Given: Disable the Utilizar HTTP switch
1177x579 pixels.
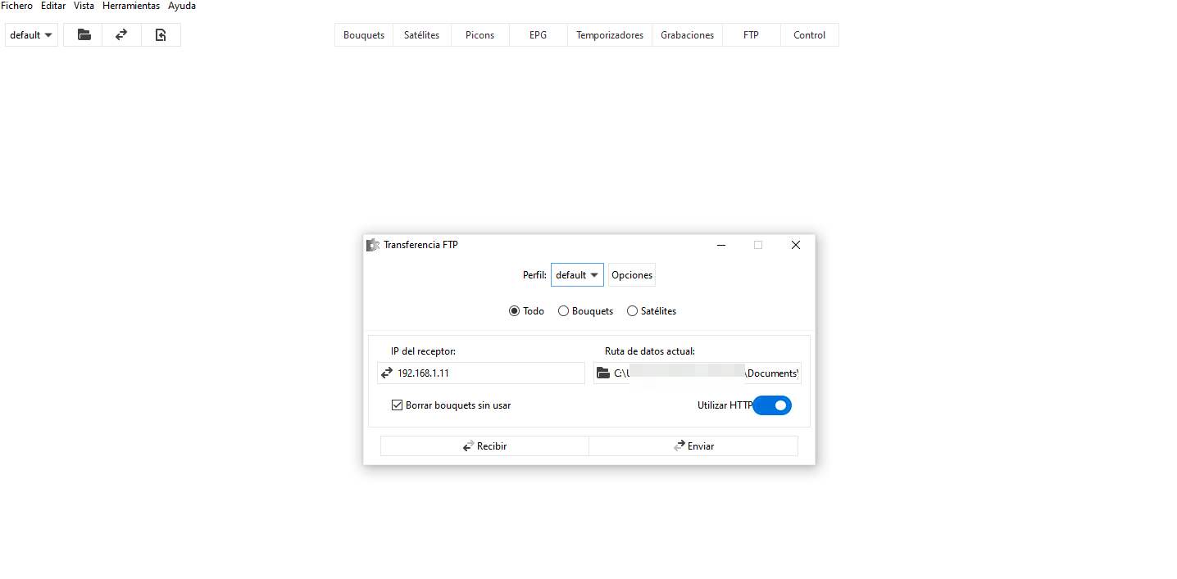Looking at the screenshot, I should pyautogui.click(x=772, y=405).
